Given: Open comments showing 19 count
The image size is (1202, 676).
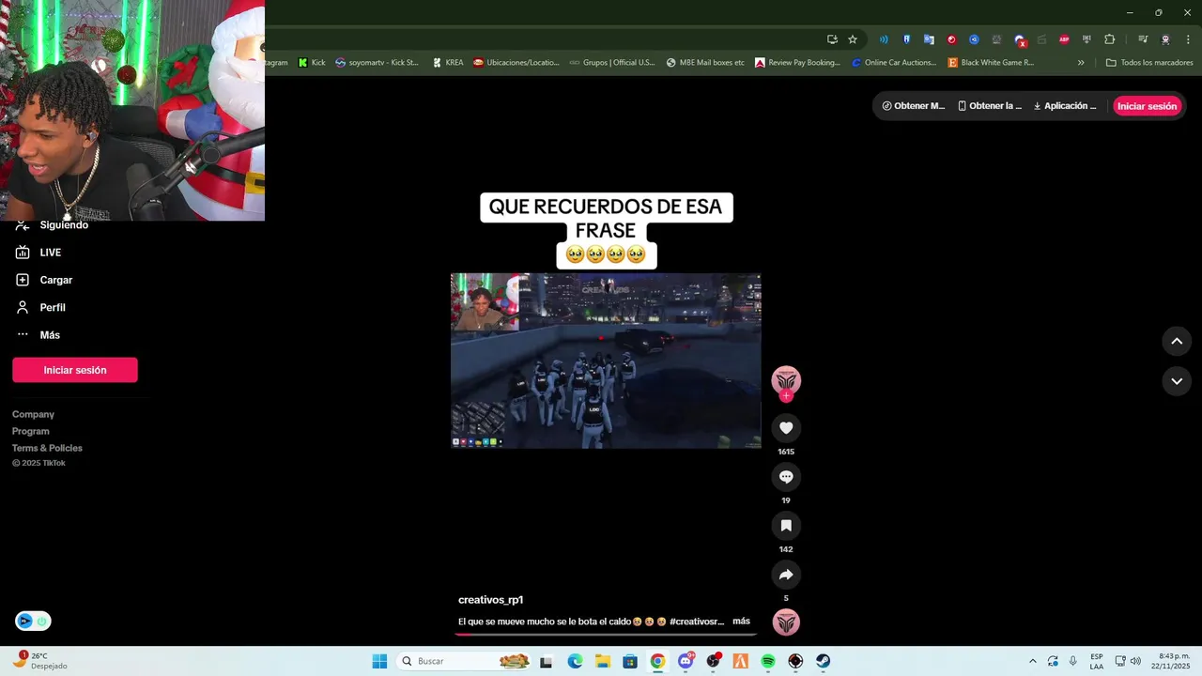Looking at the screenshot, I should pos(786,477).
